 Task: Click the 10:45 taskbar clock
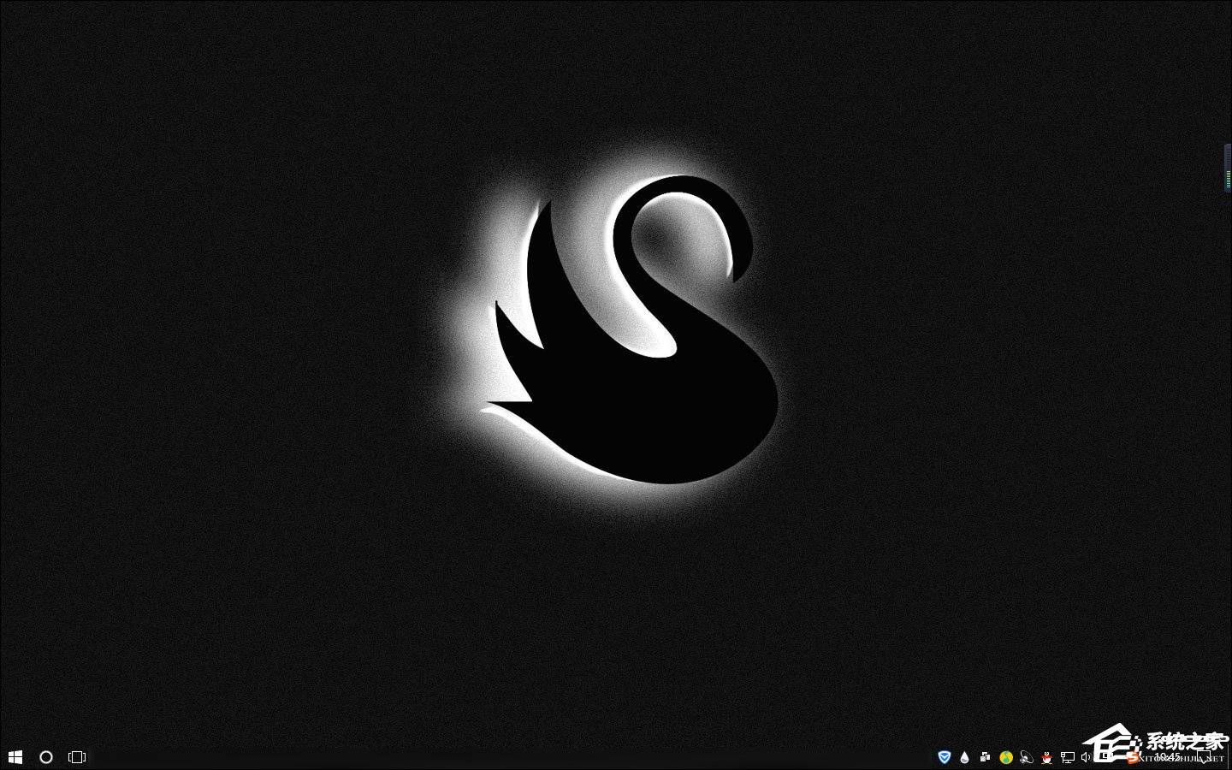click(x=1167, y=757)
